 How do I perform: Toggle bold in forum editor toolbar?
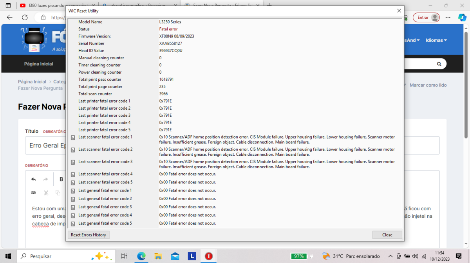point(61,179)
